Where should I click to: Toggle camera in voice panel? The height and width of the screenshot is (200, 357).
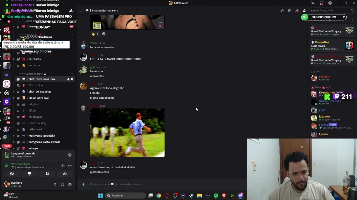click(x=12, y=174)
